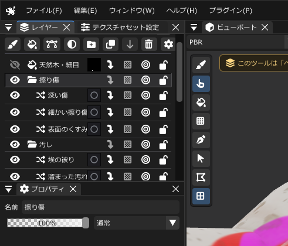
Task: Click target icon on 埃の被り layer
Action: pos(145,160)
